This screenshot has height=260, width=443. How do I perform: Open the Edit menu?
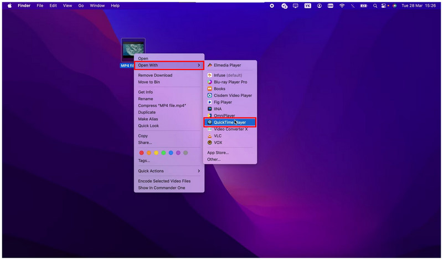click(53, 6)
